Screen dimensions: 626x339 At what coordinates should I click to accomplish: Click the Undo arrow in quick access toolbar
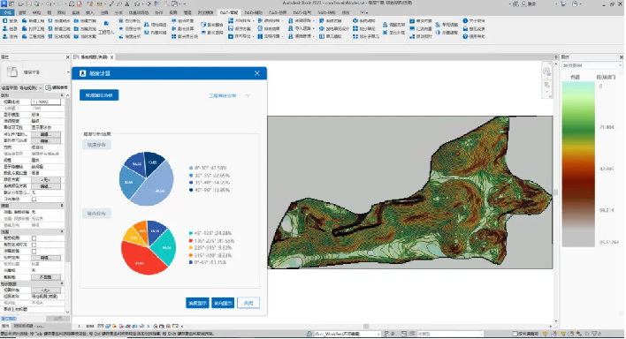pos(49,4)
